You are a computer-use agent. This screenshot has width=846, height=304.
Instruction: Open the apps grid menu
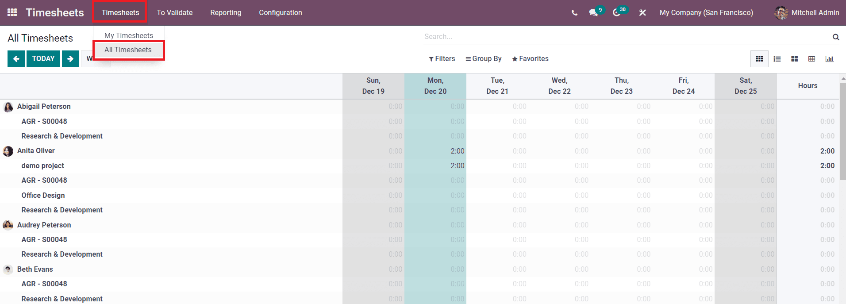[12, 12]
